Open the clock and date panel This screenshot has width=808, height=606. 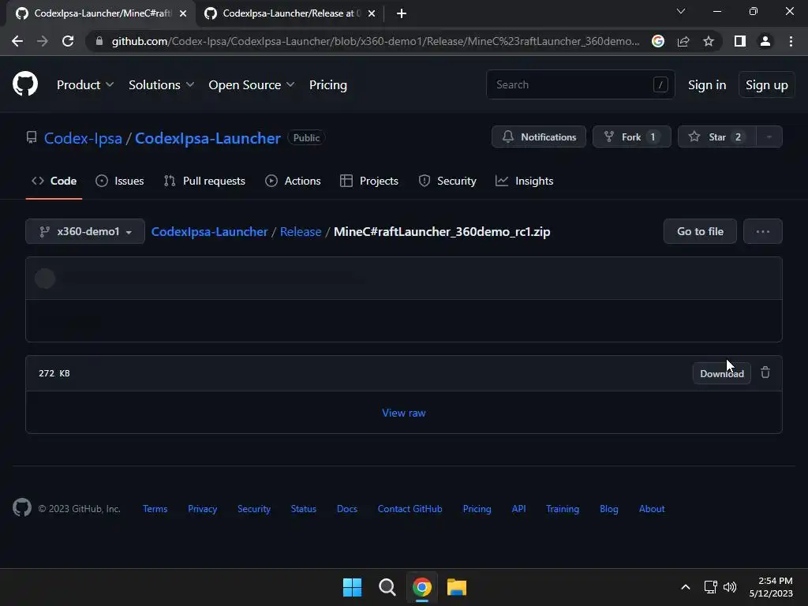(x=771, y=587)
